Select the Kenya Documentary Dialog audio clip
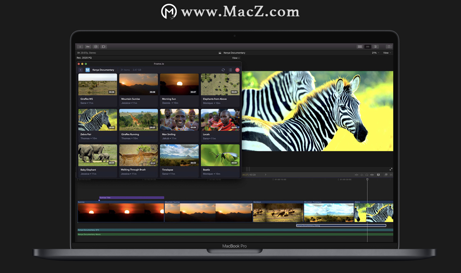461x273 pixels. coord(341,226)
